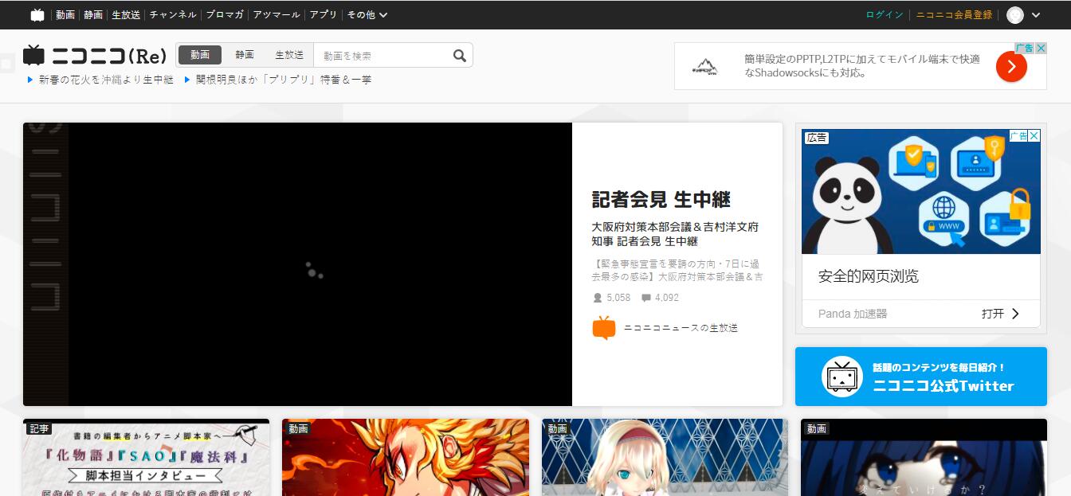The width and height of the screenshot is (1071, 496).
Task: Open the 新春の花火を沖縄より生中継 link
Action: (x=106, y=80)
